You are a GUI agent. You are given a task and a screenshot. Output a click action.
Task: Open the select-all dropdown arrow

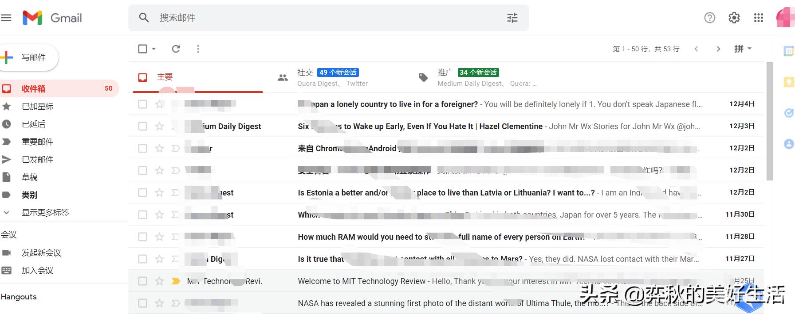coord(154,49)
